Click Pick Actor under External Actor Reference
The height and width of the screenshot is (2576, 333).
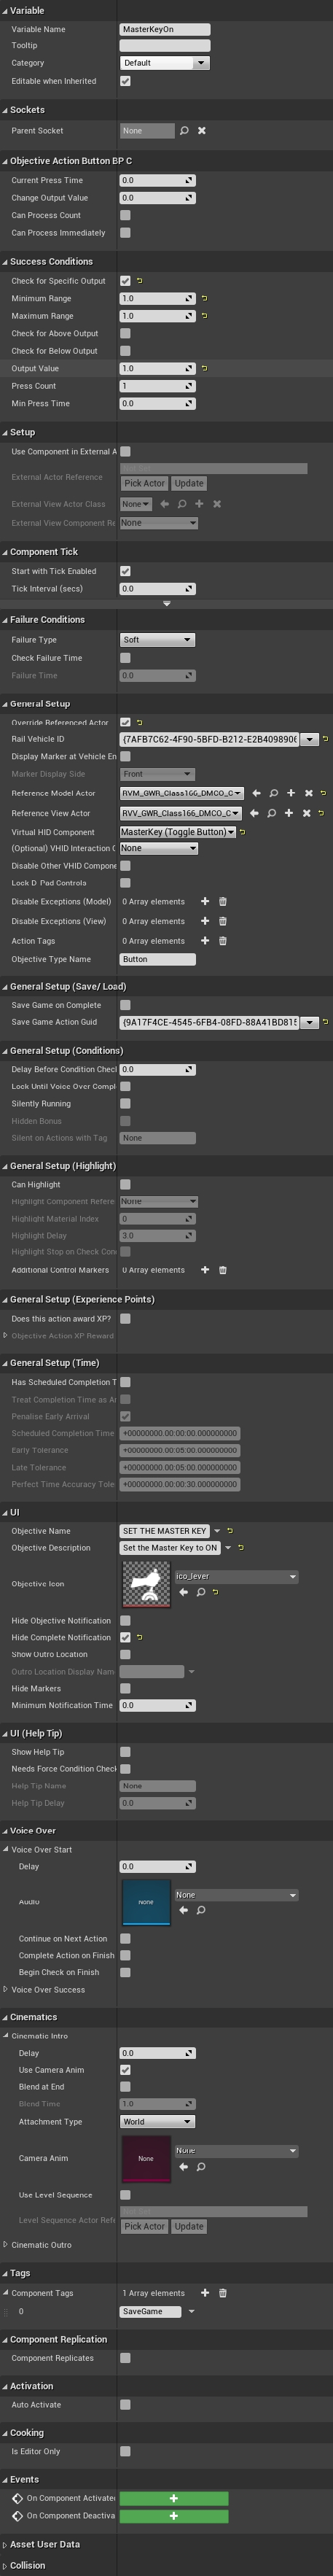tap(144, 483)
